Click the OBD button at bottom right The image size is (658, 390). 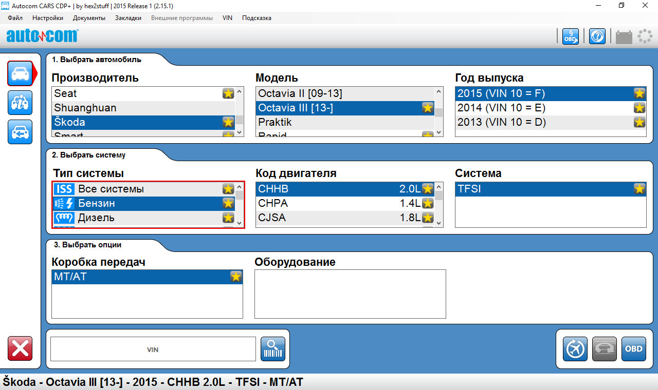(x=634, y=349)
